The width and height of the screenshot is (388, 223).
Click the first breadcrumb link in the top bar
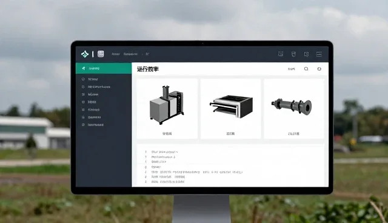[x=116, y=54]
